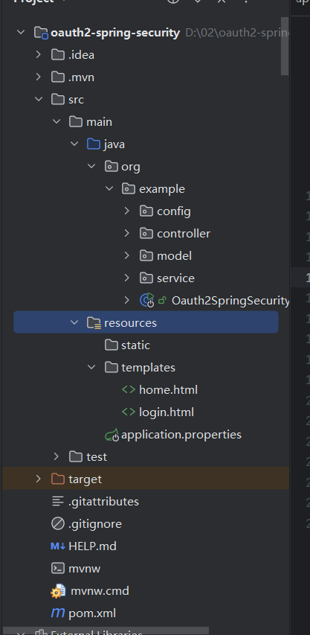The image size is (310, 635).
Task: Open the mvnw.cmd file name
Action: click(x=100, y=591)
